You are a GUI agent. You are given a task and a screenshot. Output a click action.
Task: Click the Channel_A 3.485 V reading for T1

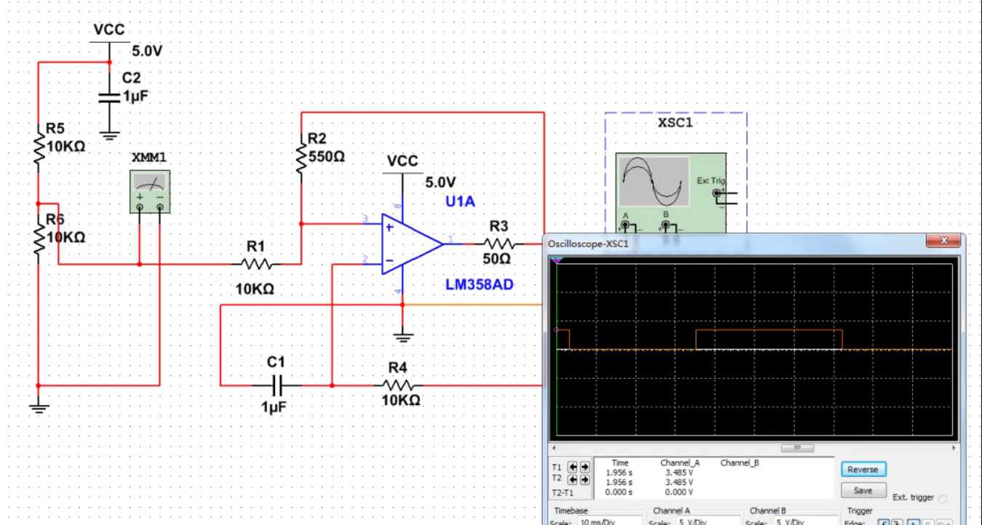(x=679, y=473)
